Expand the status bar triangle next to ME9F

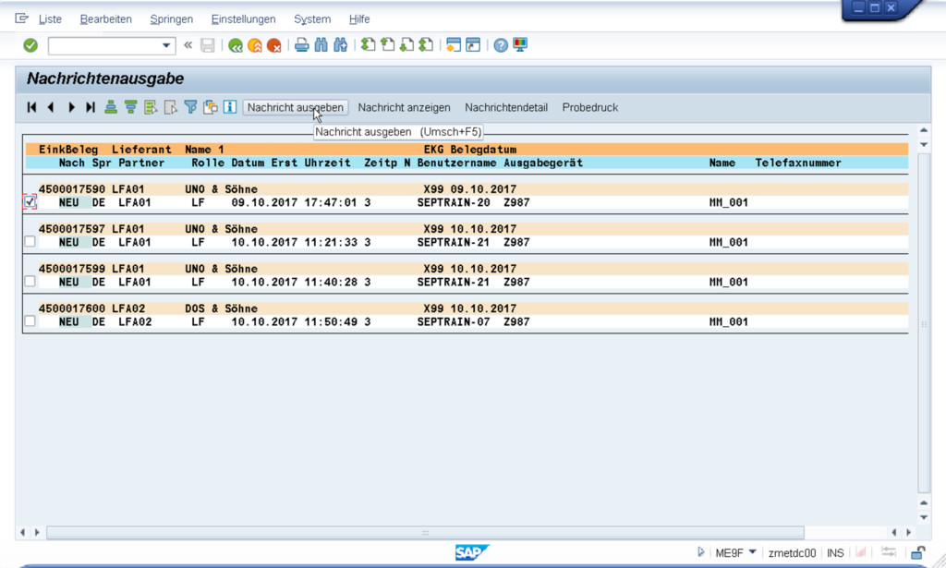pyautogui.click(x=700, y=551)
